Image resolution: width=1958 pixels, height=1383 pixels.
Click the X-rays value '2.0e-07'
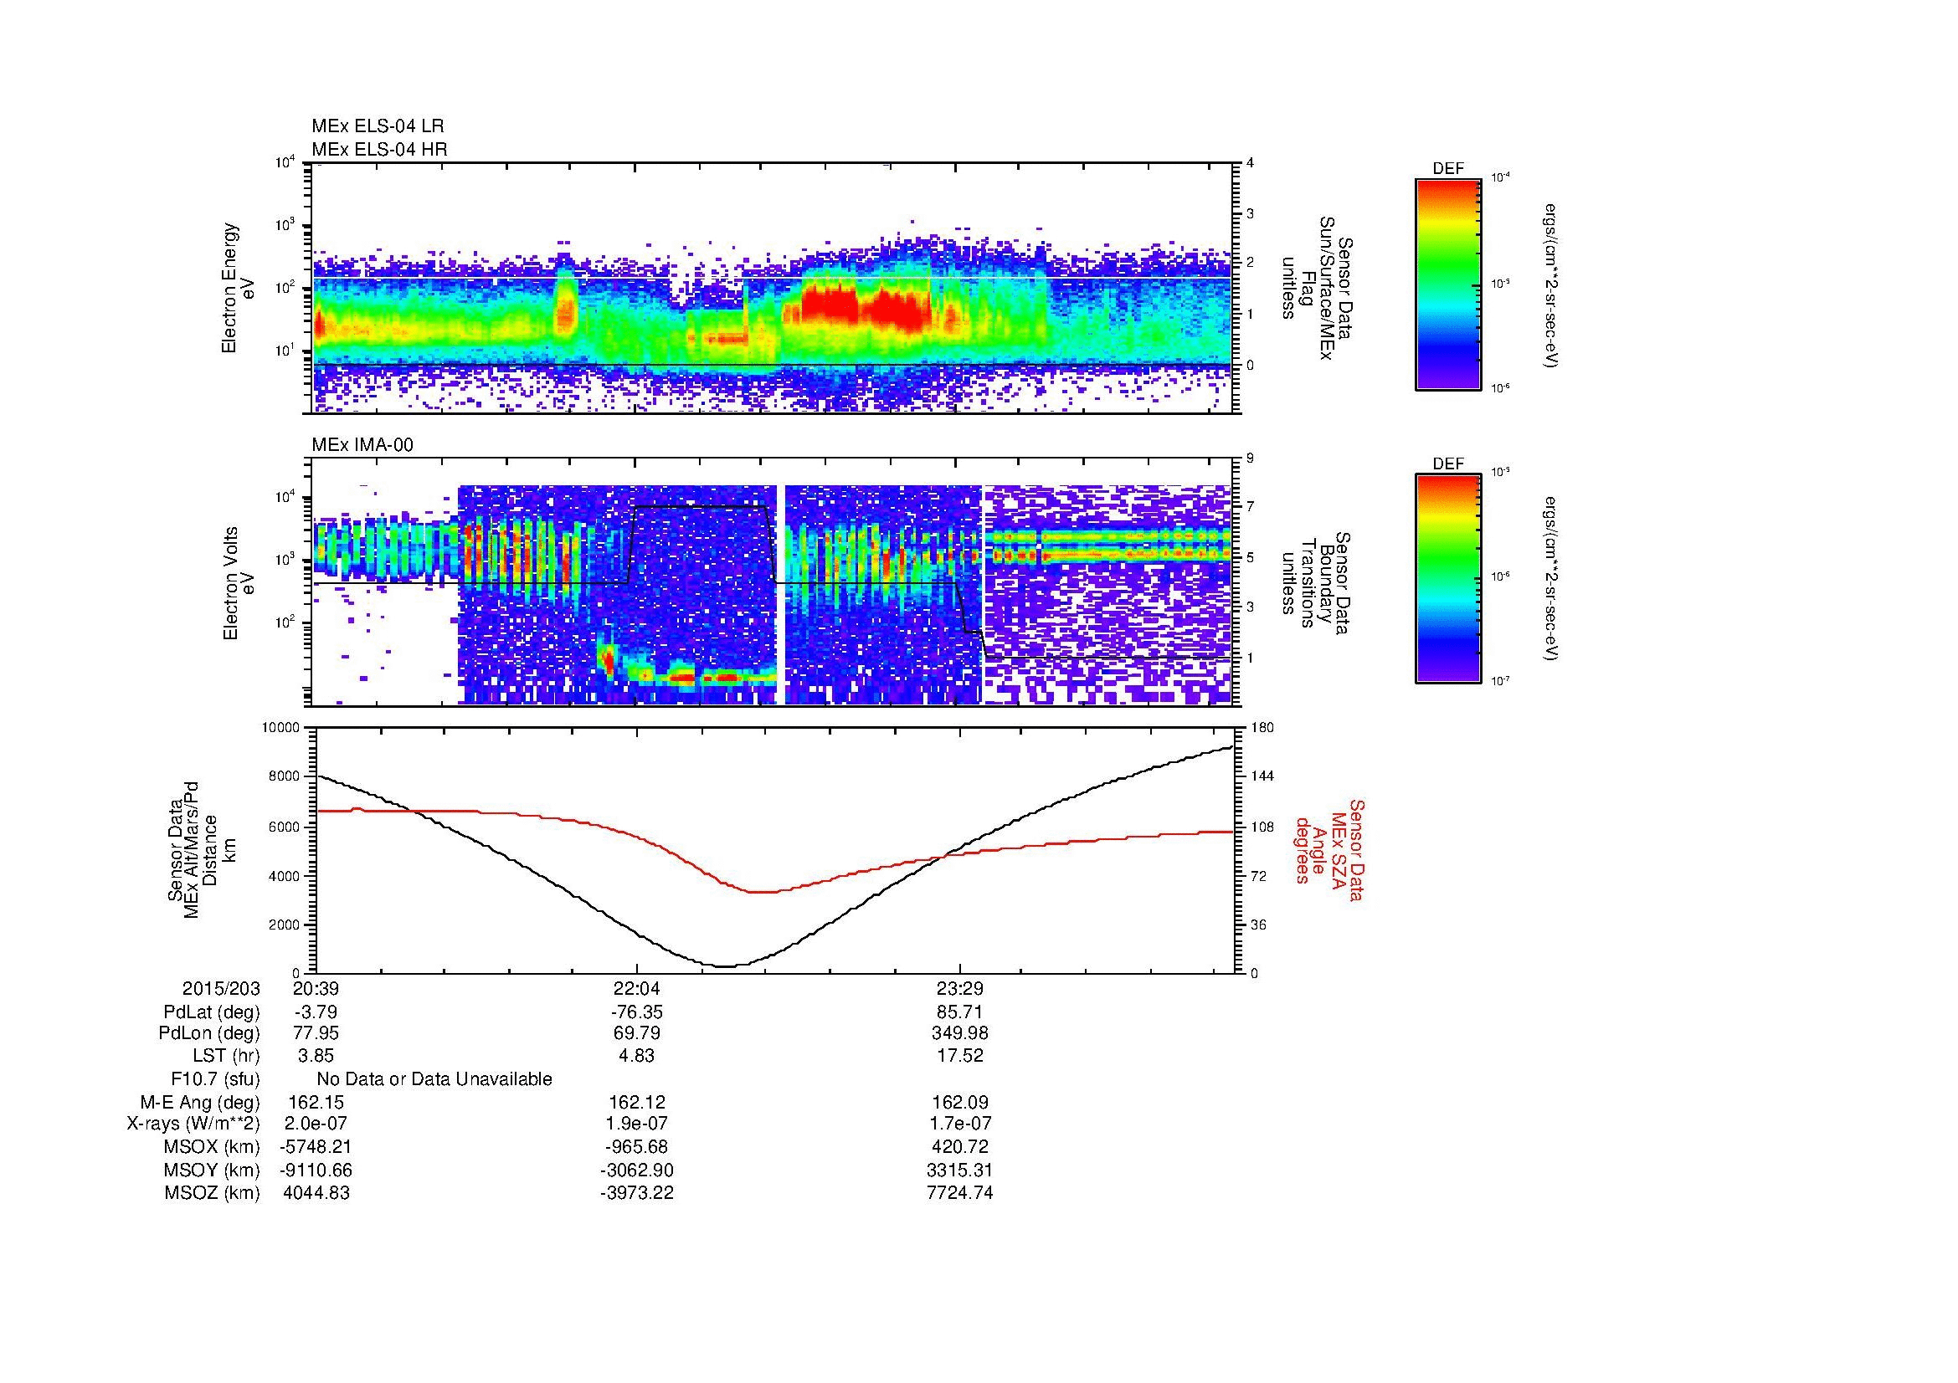click(316, 1124)
